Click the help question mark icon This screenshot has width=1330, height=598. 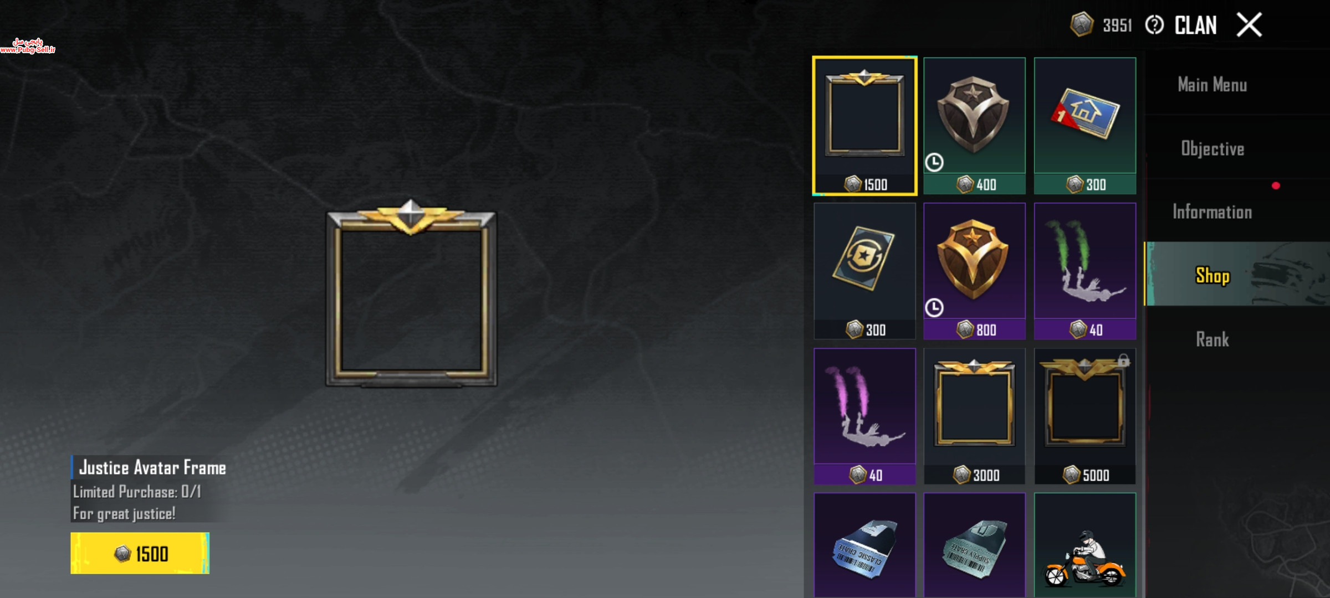tap(1154, 25)
